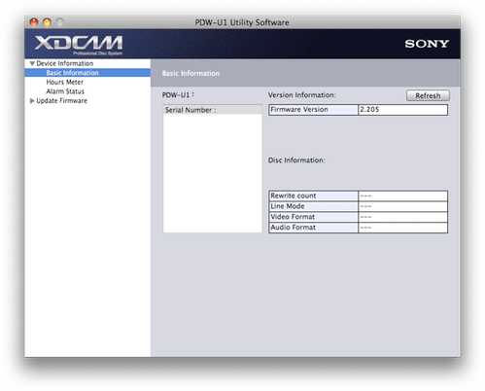Click the Line Mode value cell

pyautogui.click(x=403, y=206)
